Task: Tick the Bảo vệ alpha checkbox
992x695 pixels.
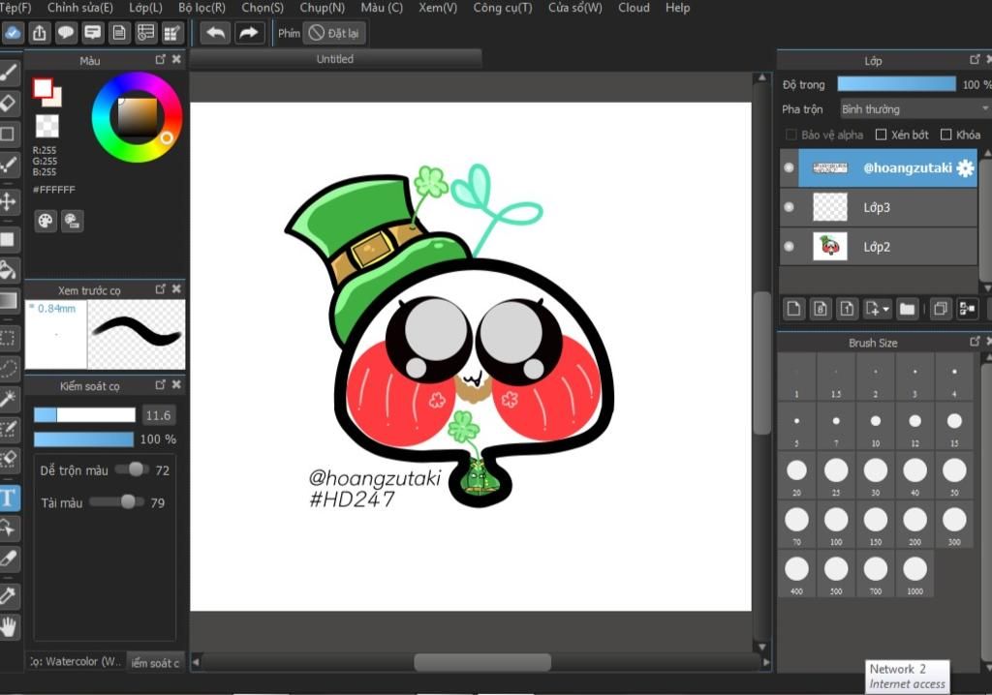Action: (790, 135)
